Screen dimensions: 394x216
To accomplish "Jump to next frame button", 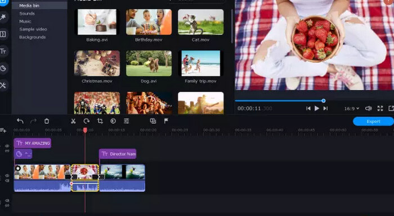I will pos(325,108).
